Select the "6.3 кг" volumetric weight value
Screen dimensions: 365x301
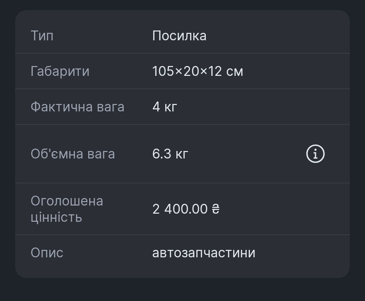pyautogui.click(x=170, y=154)
